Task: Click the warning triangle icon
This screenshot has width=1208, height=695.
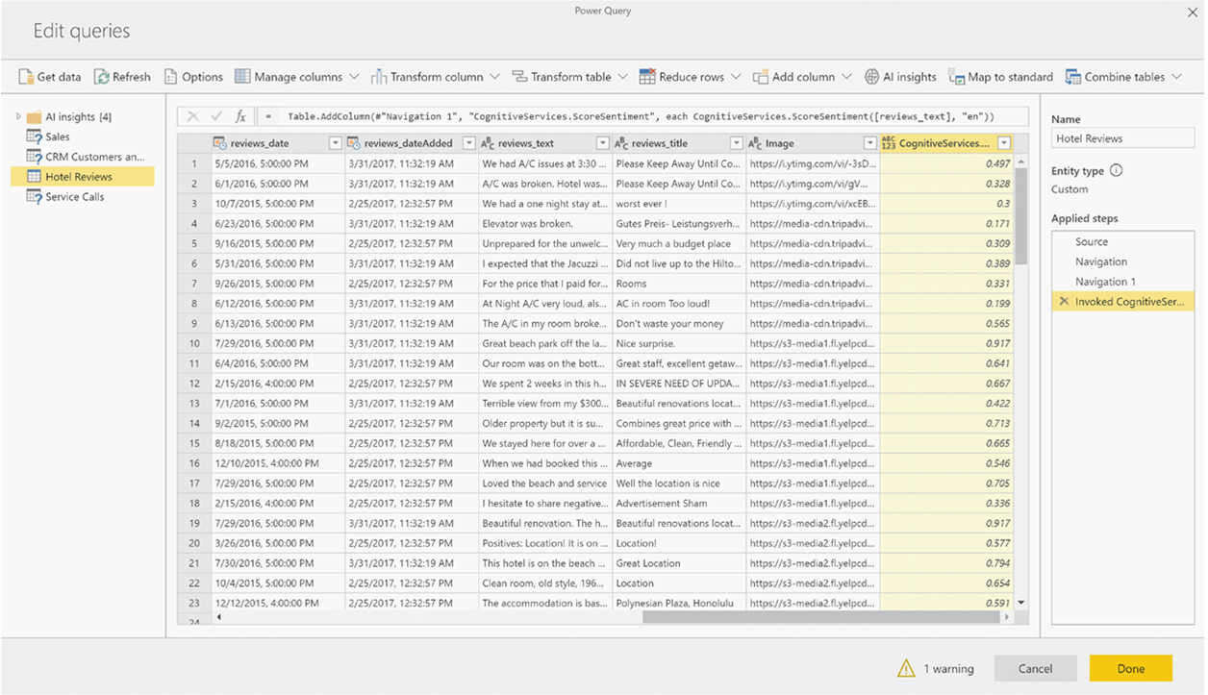Action: point(906,668)
